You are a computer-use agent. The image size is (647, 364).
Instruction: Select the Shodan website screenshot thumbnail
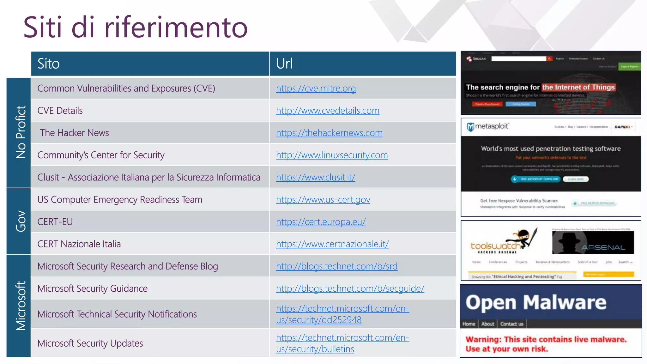coord(551,83)
